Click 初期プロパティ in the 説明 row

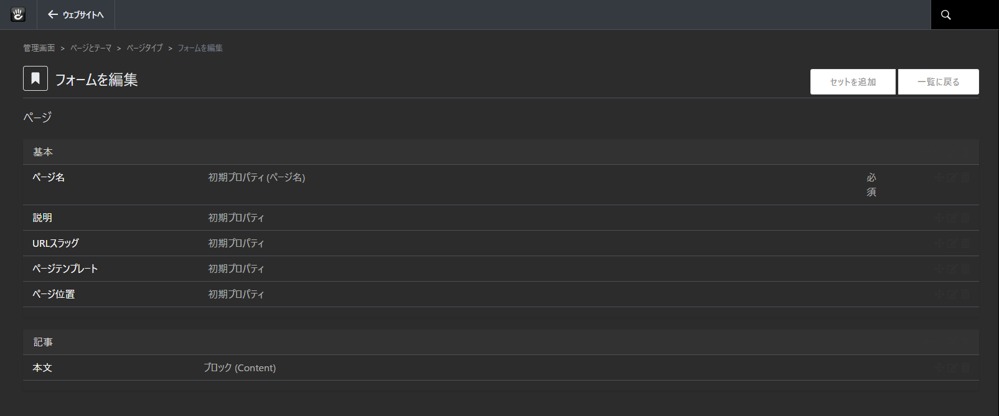[x=236, y=218]
